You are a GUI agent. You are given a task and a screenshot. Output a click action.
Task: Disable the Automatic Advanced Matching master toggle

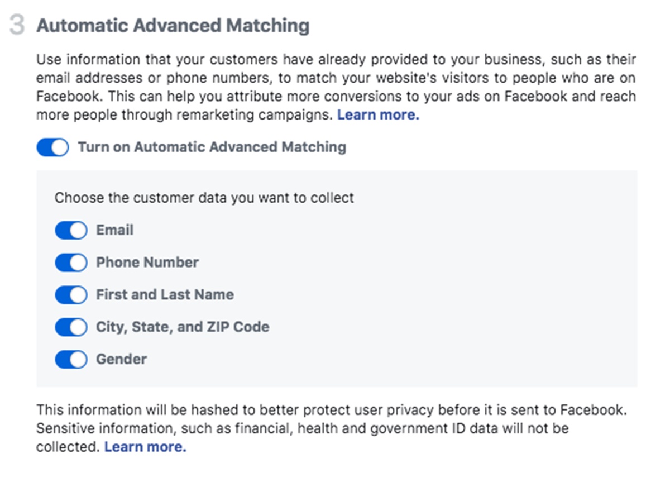pos(52,147)
